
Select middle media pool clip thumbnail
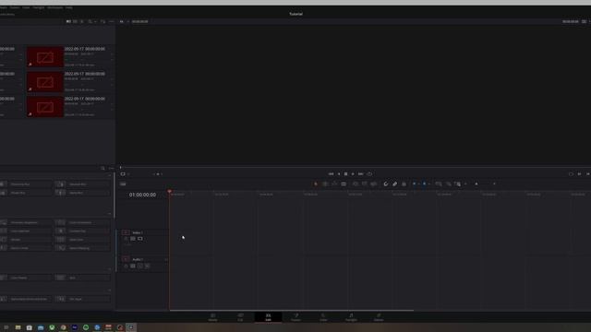(45, 82)
